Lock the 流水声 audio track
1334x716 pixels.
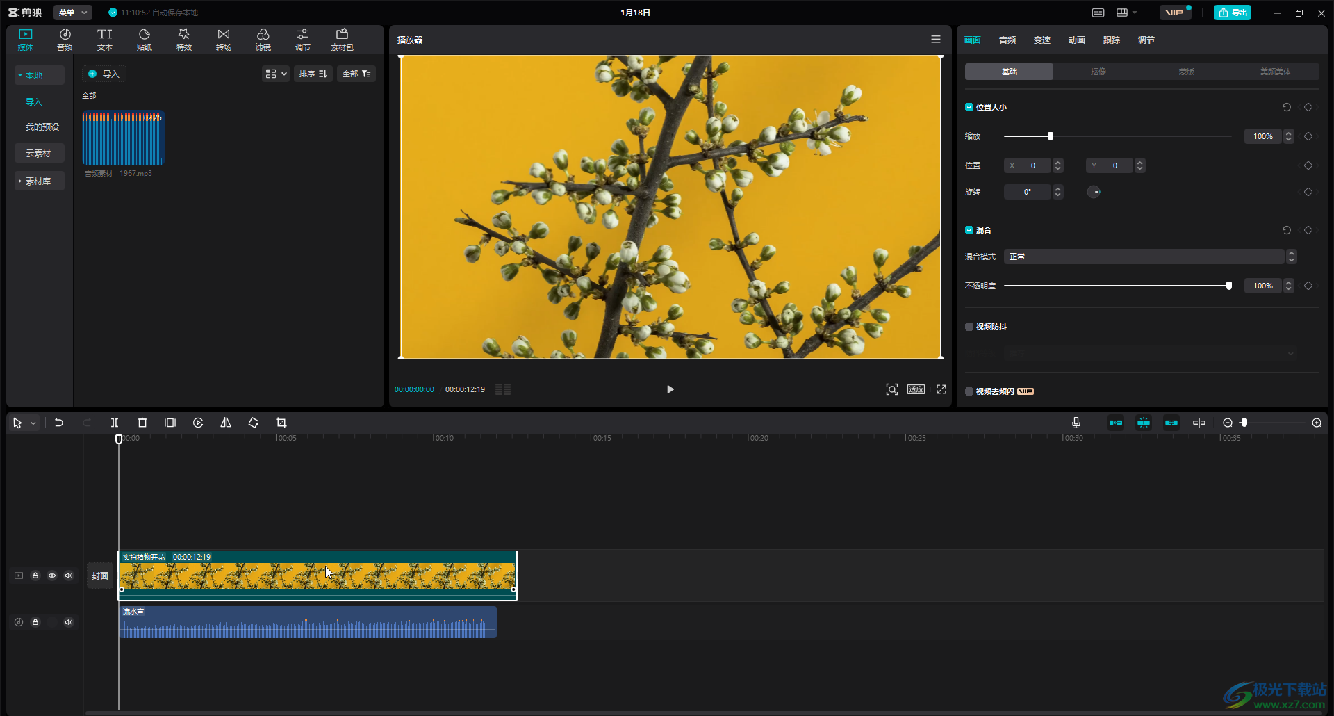(x=35, y=622)
